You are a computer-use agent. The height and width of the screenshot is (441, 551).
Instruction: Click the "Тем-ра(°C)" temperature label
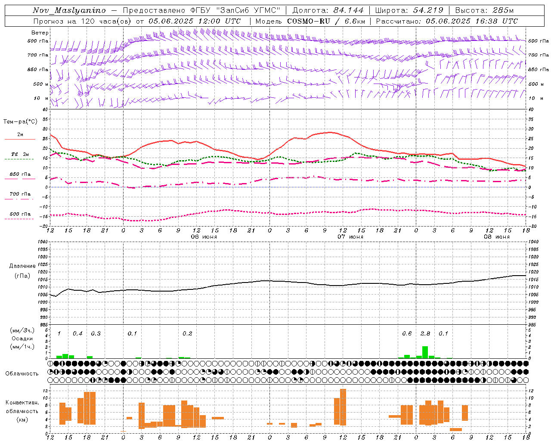tap(20, 122)
